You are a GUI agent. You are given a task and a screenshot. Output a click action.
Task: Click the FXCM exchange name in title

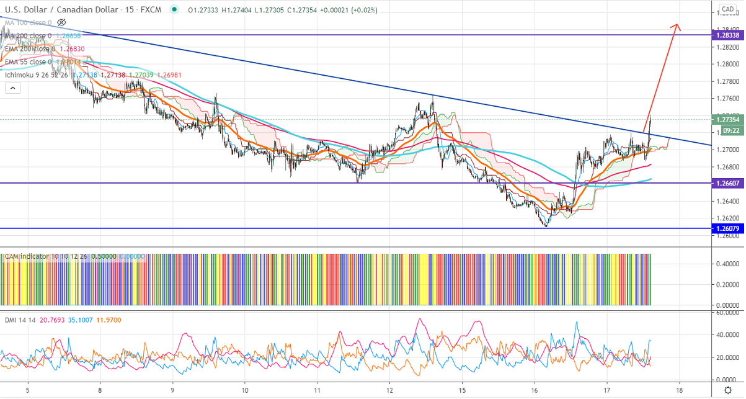click(x=149, y=10)
